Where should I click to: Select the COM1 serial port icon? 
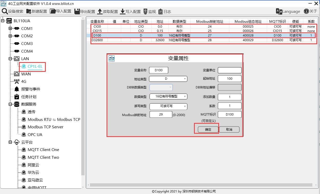(x=17, y=28)
